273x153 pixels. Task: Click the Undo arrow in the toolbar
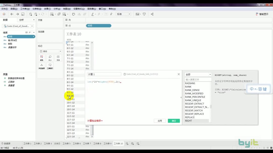click(12, 14)
